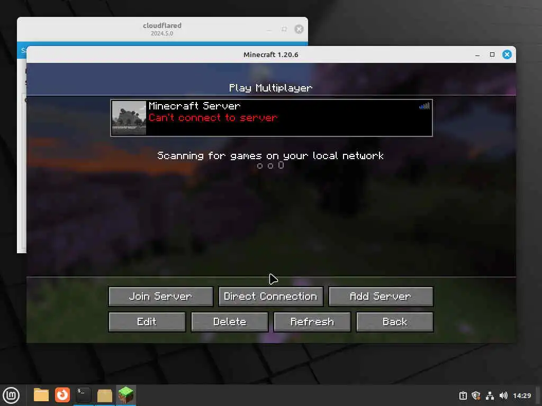Open the Linux Mint start menu
Viewport: 542px width, 406px height.
tap(11, 395)
